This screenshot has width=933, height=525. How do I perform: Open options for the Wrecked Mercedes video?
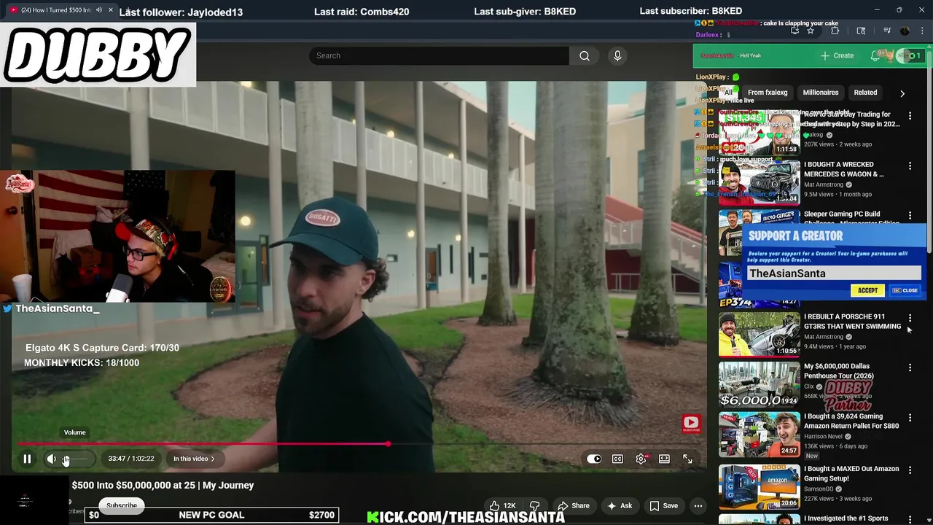[x=910, y=166]
